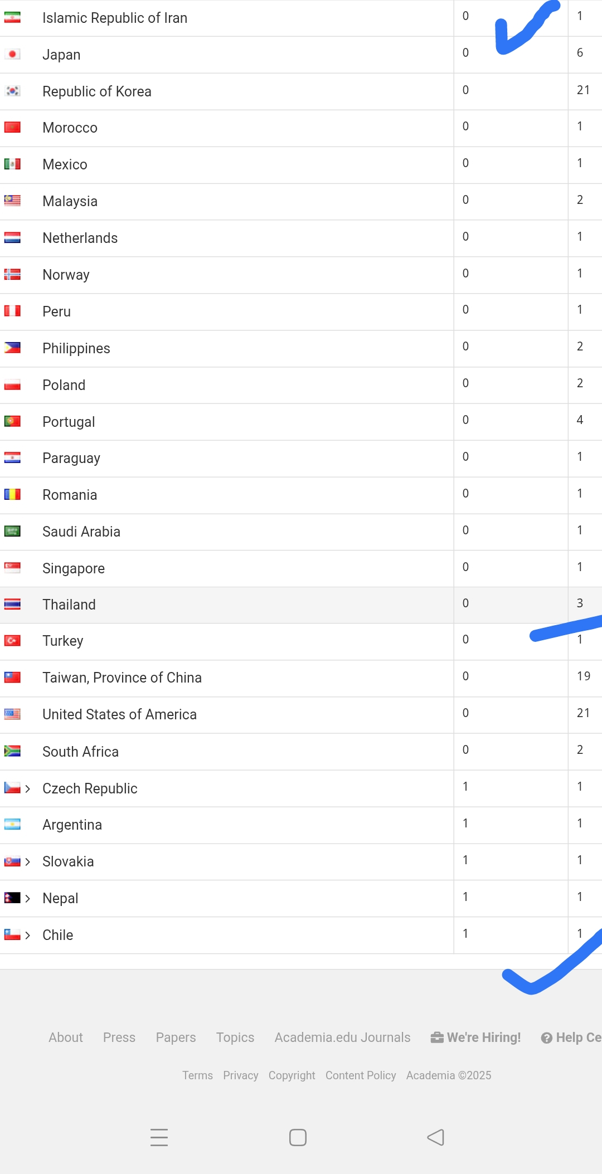Screen dimensions: 602x1174
Task: Open the Privacy link
Action: click(240, 1075)
